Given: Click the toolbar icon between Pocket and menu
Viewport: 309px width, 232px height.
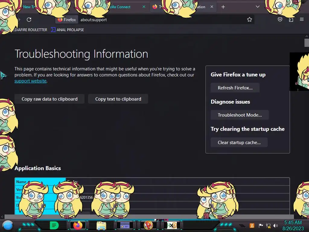Looking at the screenshot, I should 291,19.
